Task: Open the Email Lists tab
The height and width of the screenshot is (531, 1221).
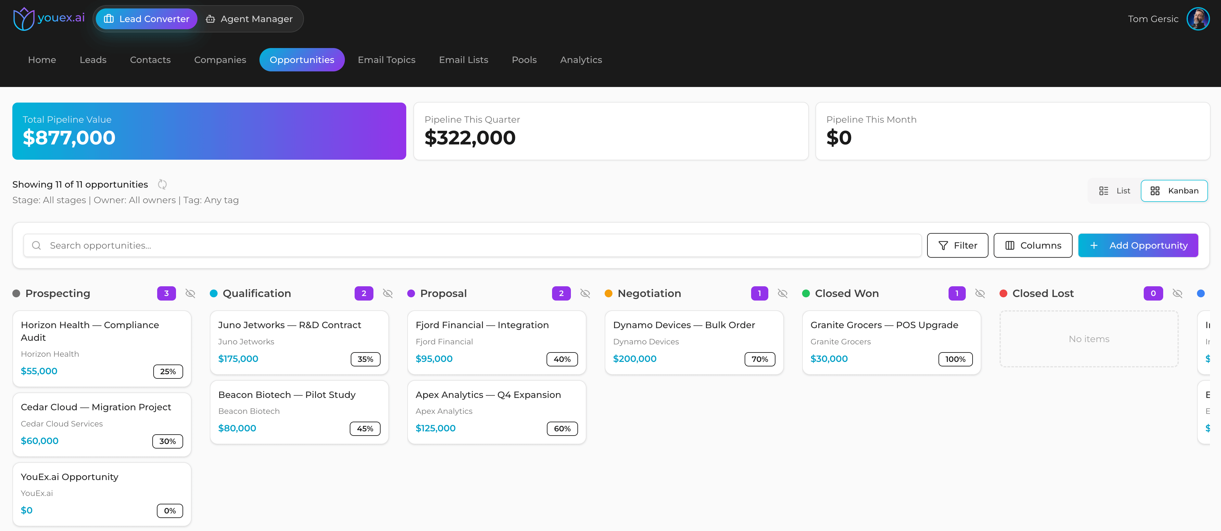Action: (x=464, y=60)
